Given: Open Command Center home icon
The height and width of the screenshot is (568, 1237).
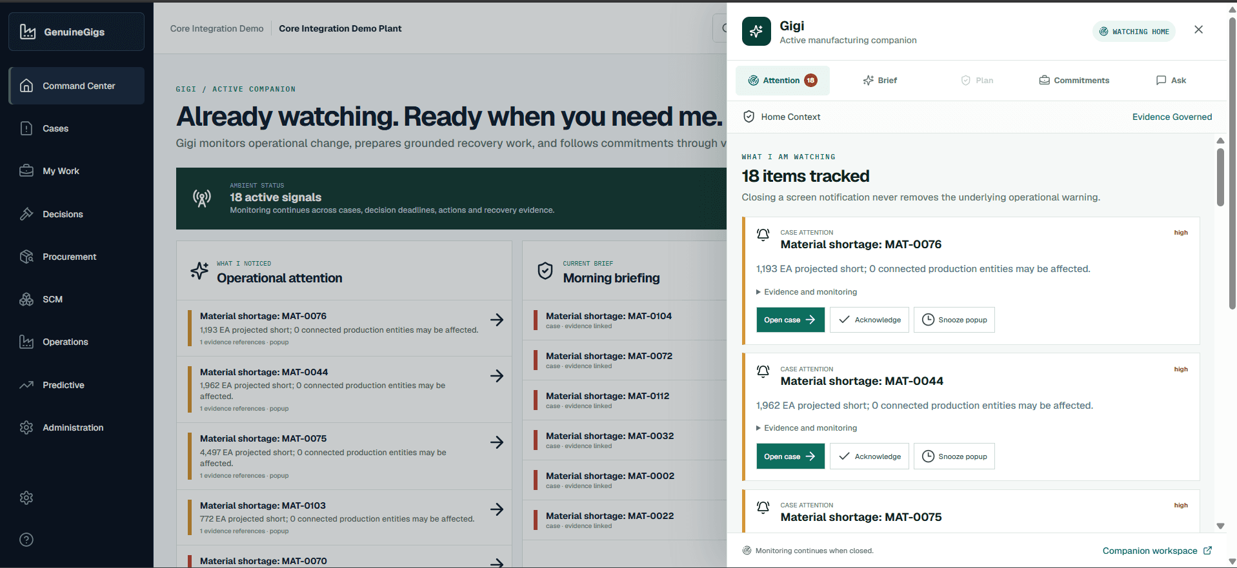Looking at the screenshot, I should tap(26, 86).
